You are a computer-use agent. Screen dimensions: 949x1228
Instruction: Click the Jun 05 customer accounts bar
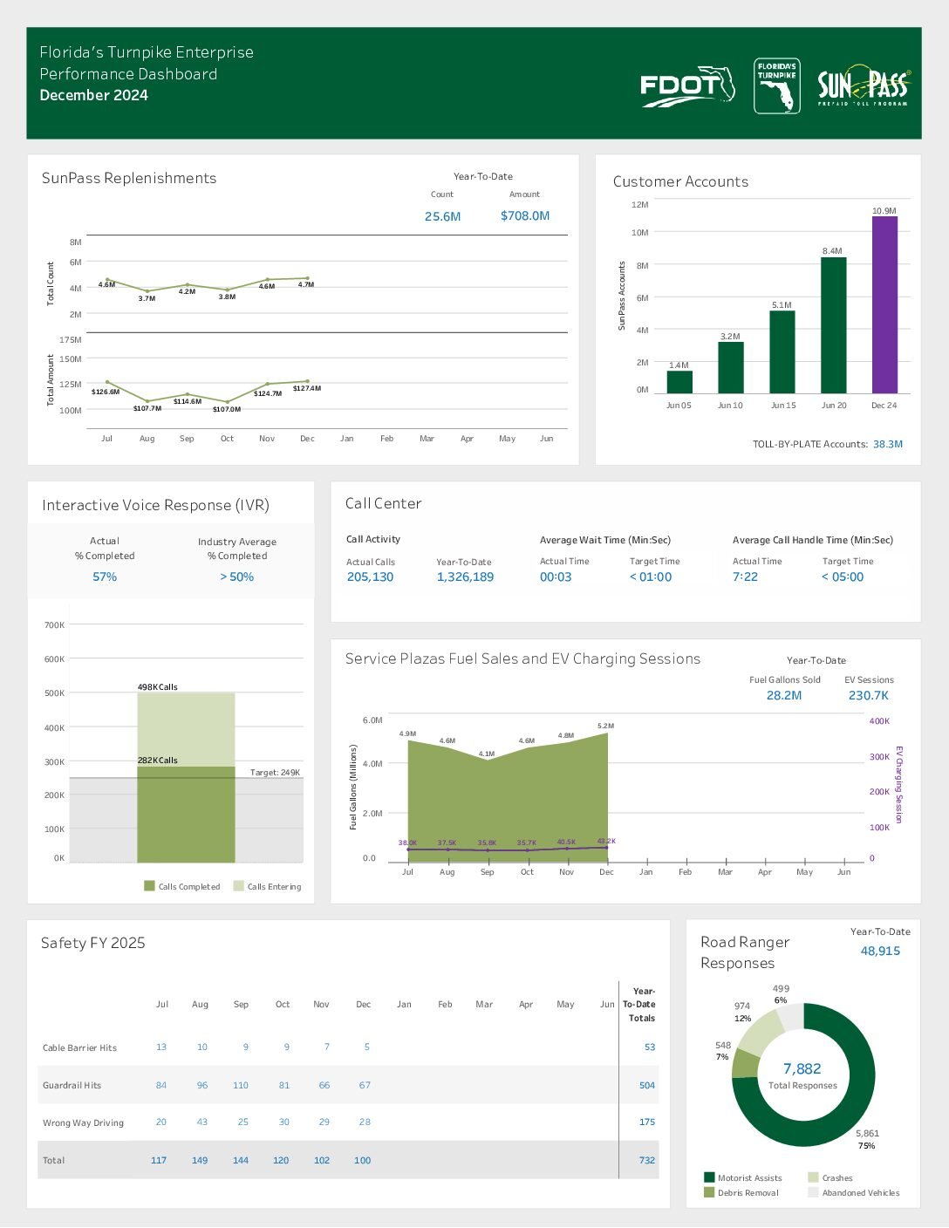pyautogui.click(x=679, y=382)
